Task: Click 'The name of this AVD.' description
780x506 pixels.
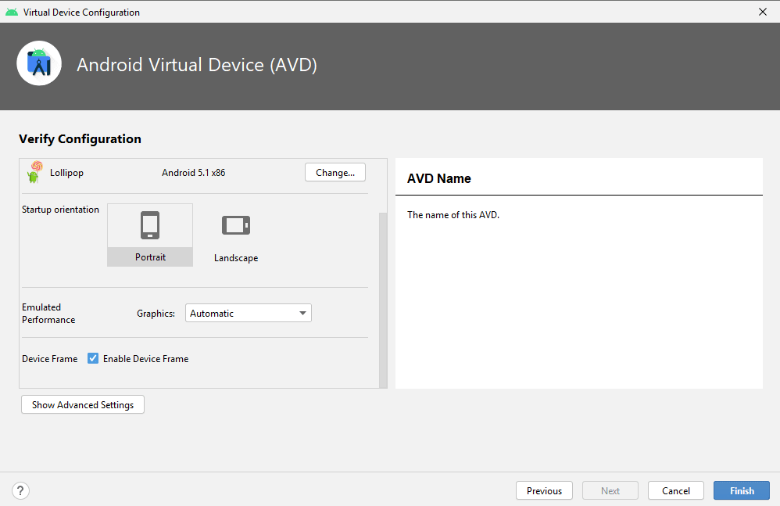Action: click(453, 215)
